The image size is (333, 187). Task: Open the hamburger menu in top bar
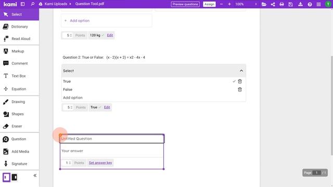click(318, 4)
